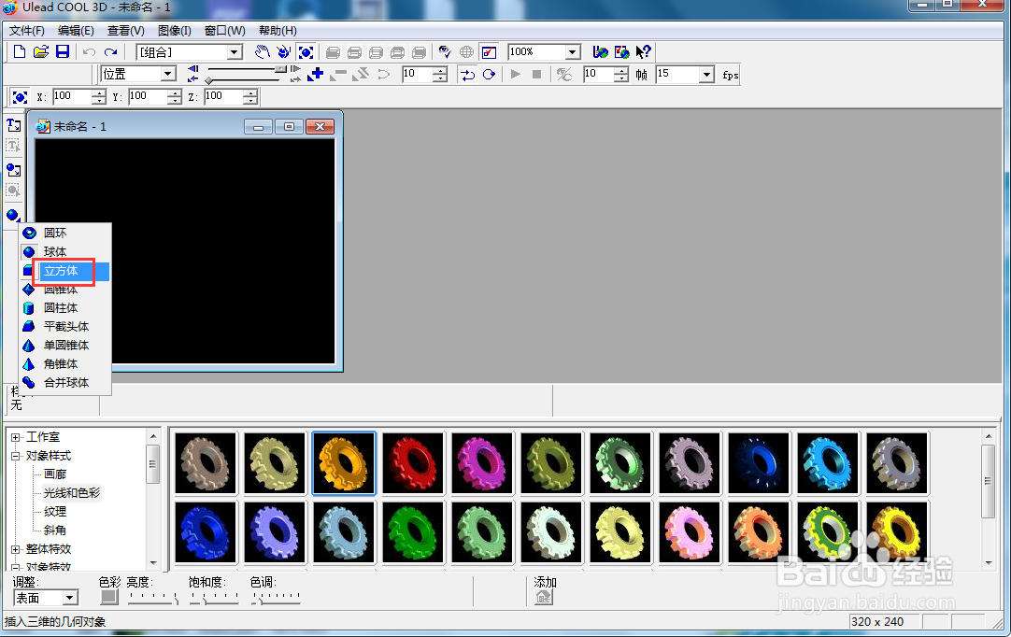The image size is (1011, 637).
Task: Open the [组合] object list dropdown
Action: click(x=235, y=52)
